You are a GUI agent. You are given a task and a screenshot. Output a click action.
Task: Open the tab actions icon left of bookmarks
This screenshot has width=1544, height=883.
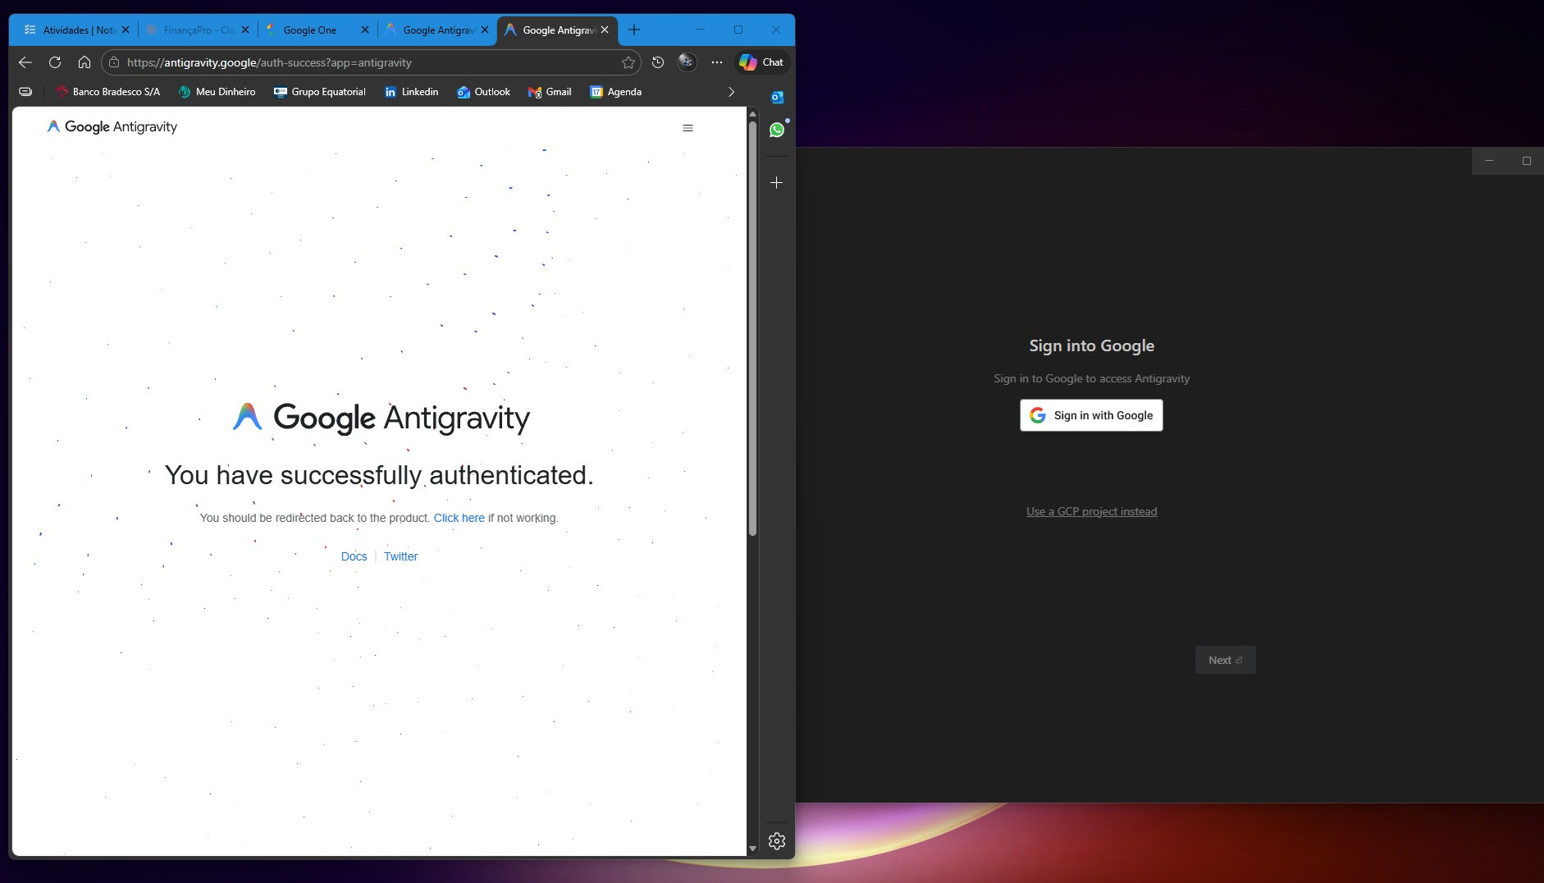tap(25, 92)
